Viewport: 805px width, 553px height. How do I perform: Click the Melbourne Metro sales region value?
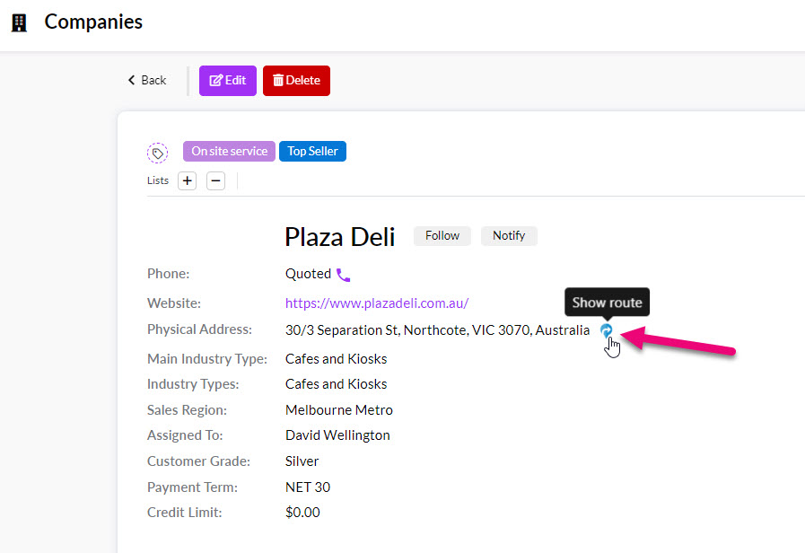pyautogui.click(x=338, y=409)
